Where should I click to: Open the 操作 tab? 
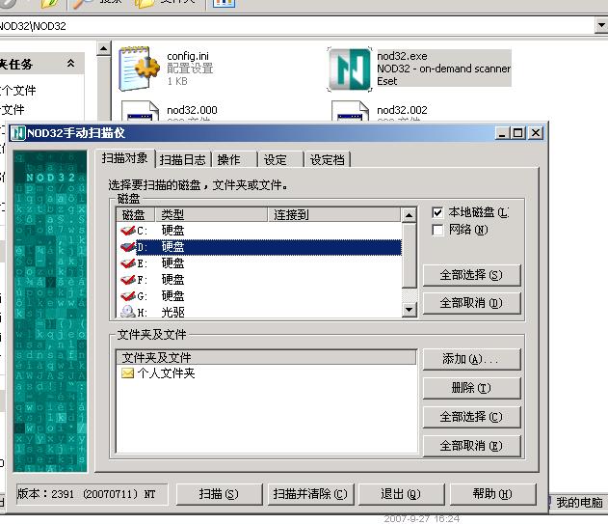click(x=234, y=159)
